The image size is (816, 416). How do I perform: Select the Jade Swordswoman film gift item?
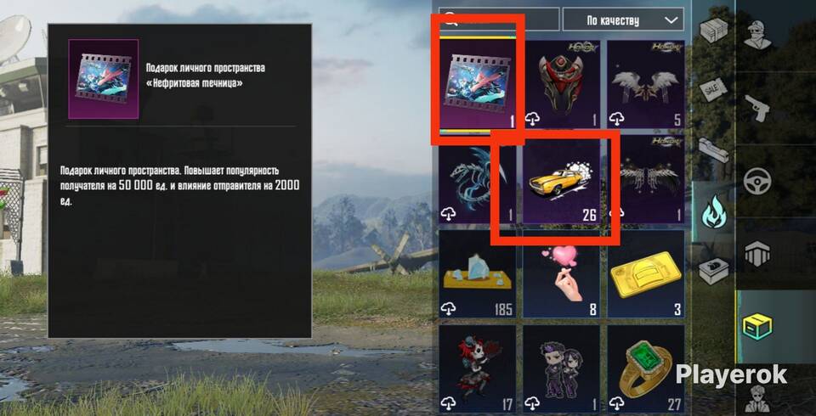point(478,84)
